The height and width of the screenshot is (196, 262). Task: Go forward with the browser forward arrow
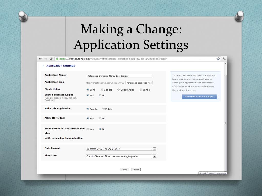46,59
